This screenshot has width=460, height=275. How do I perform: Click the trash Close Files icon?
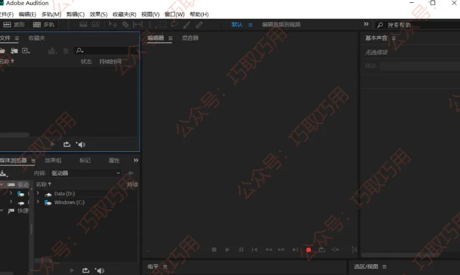tap(66, 51)
